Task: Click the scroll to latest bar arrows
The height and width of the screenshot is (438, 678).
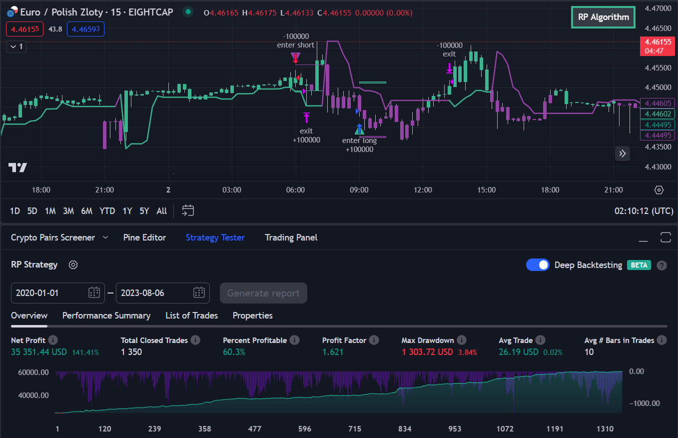Action: 623,153
